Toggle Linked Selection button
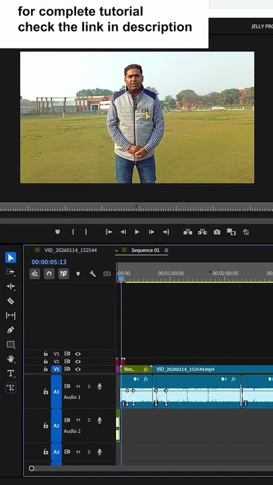This screenshot has height=485, width=273. (x=63, y=273)
